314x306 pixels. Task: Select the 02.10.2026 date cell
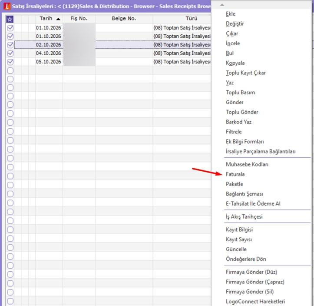tap(49, 45)
